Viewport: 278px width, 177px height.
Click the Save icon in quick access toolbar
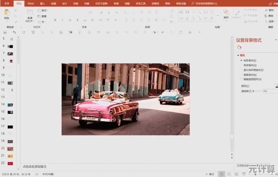click(5, 32)
